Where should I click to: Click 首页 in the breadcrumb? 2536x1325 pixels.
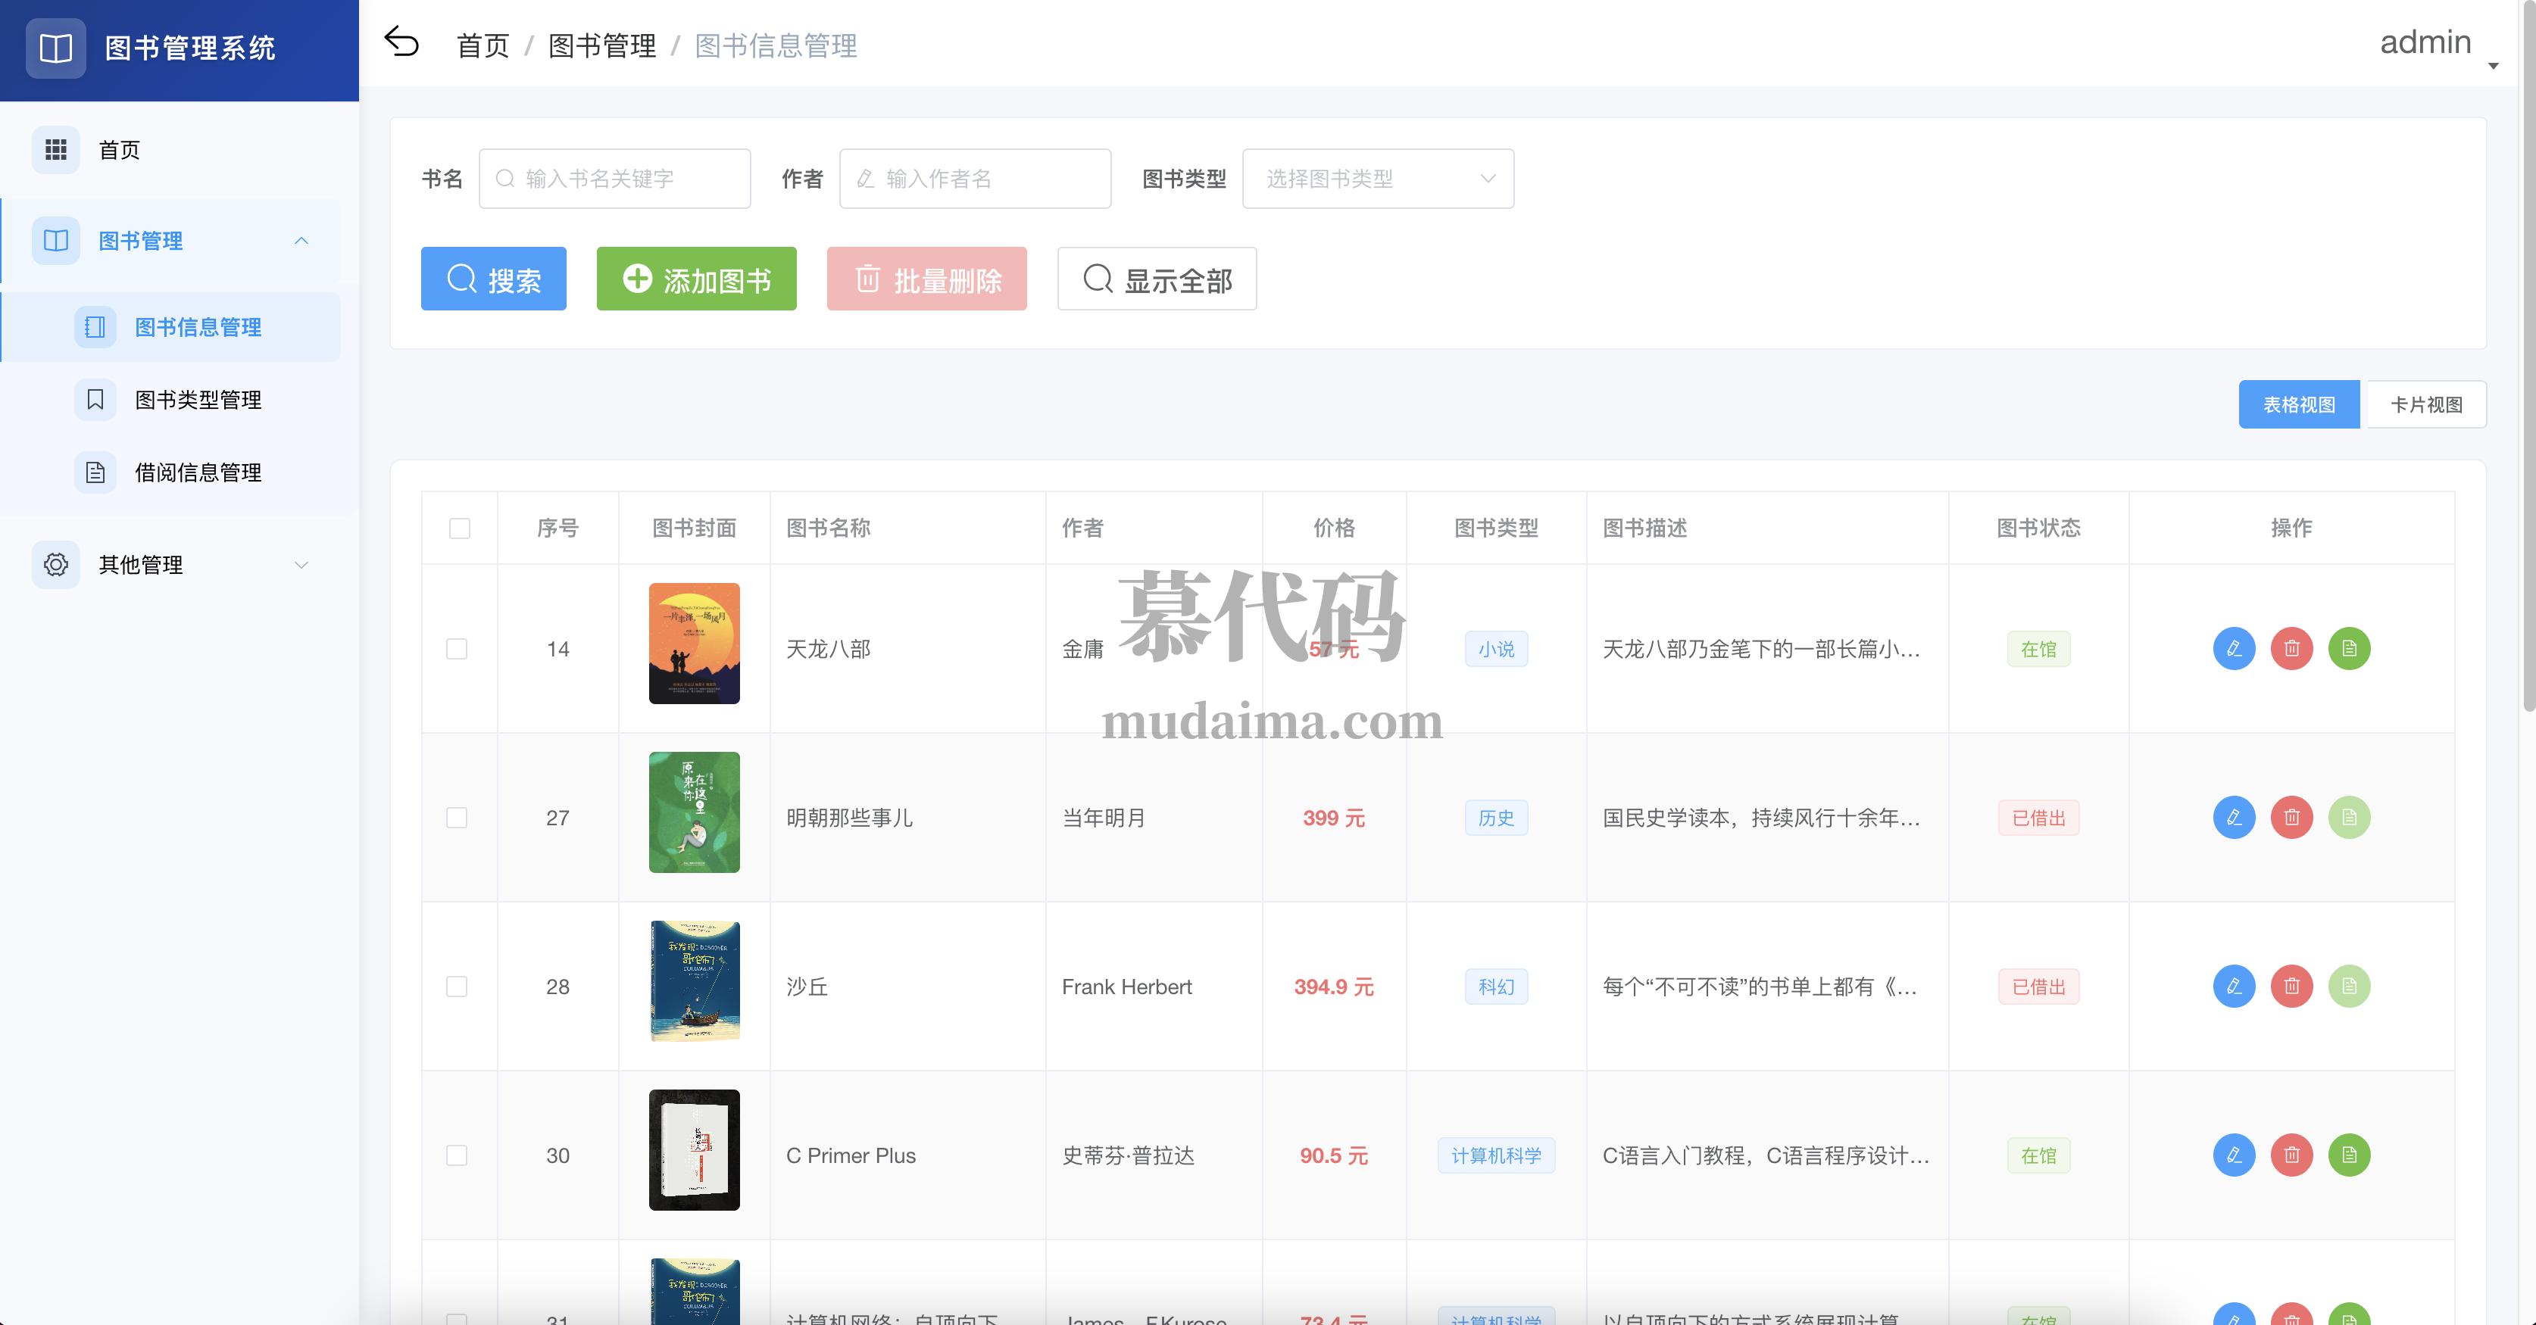(x=482, y=45)
